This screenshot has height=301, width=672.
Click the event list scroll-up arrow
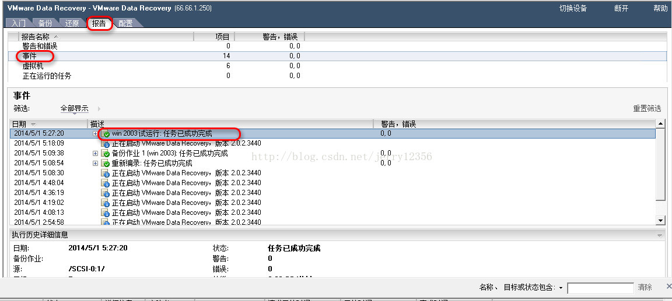tap(660, 124)
